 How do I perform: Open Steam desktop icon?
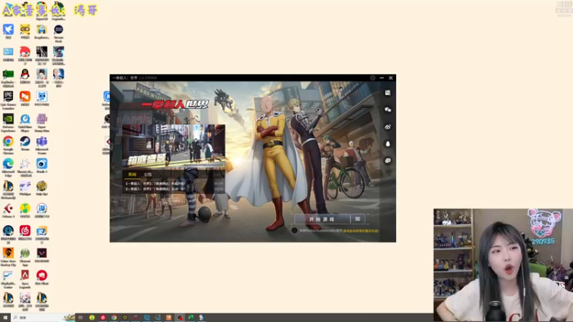(25, 143)
